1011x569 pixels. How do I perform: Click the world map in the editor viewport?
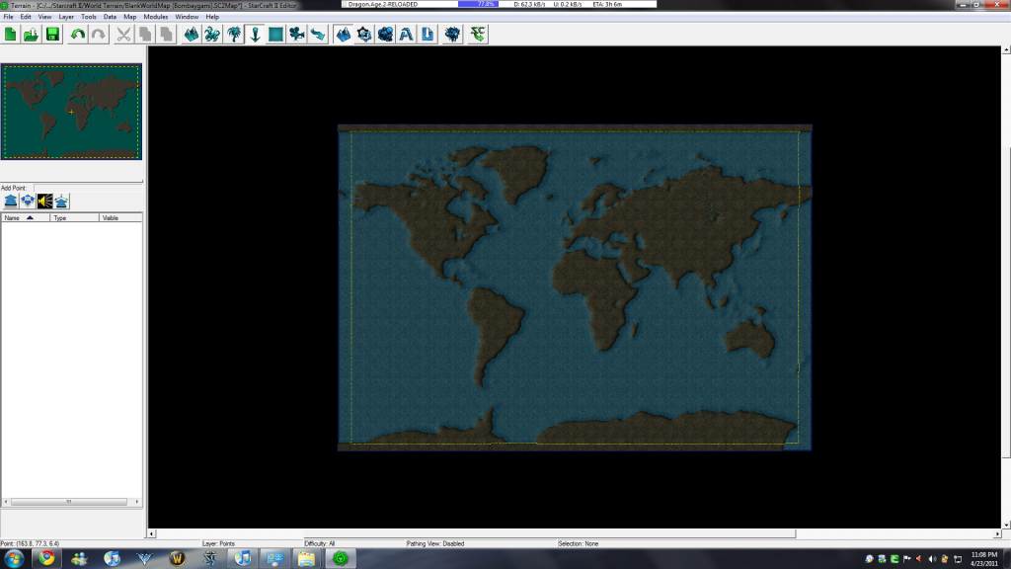pyautogui.click(x=575, y=287)
